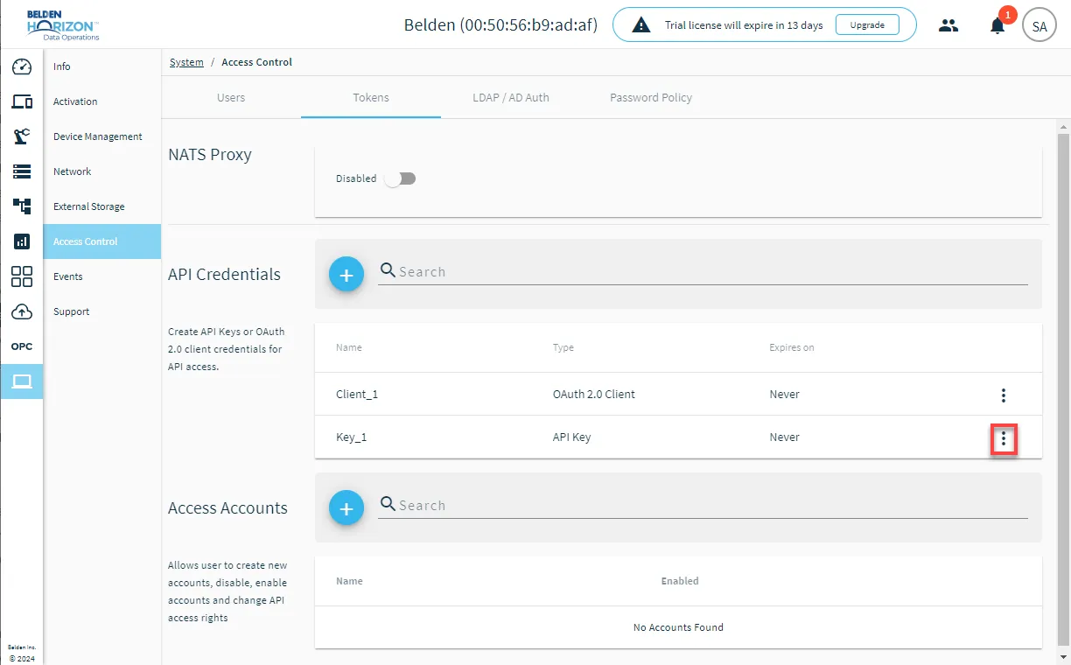Select the robot arm icon in the sidebar
Image resolution: width=1071 pixels, height=665 pixels.
tap(22, 136)
